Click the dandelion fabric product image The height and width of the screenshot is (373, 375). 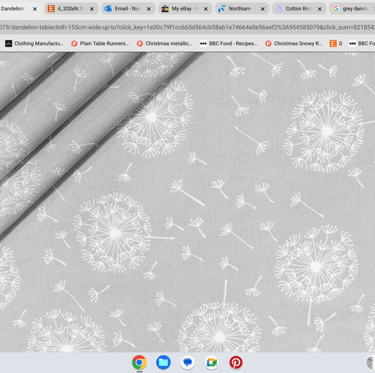(188, 202)
